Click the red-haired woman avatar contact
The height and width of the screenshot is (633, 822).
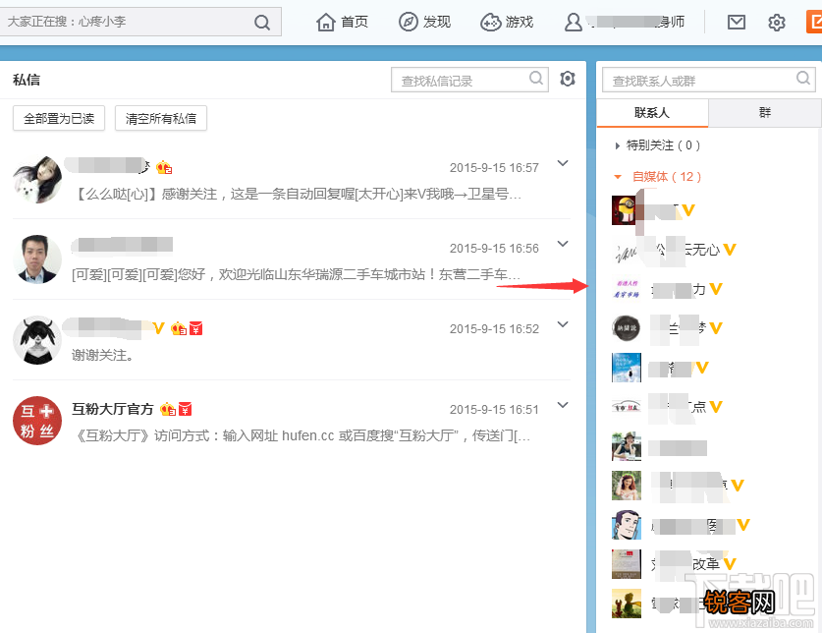point(626,486)
